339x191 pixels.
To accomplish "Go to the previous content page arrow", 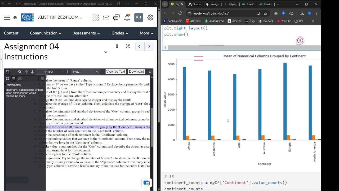I will (139, 46).
